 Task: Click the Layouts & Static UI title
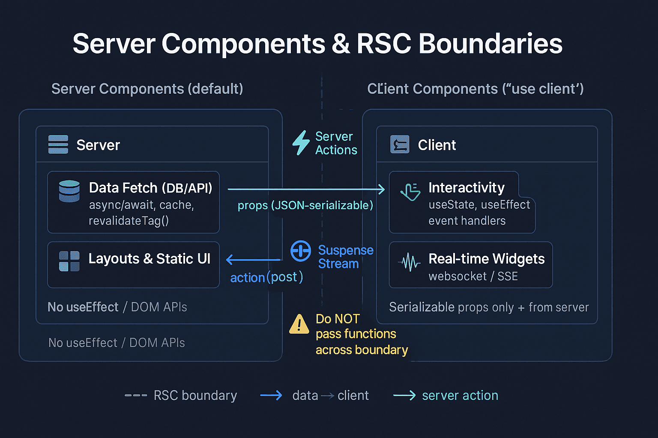click(150, 259)
